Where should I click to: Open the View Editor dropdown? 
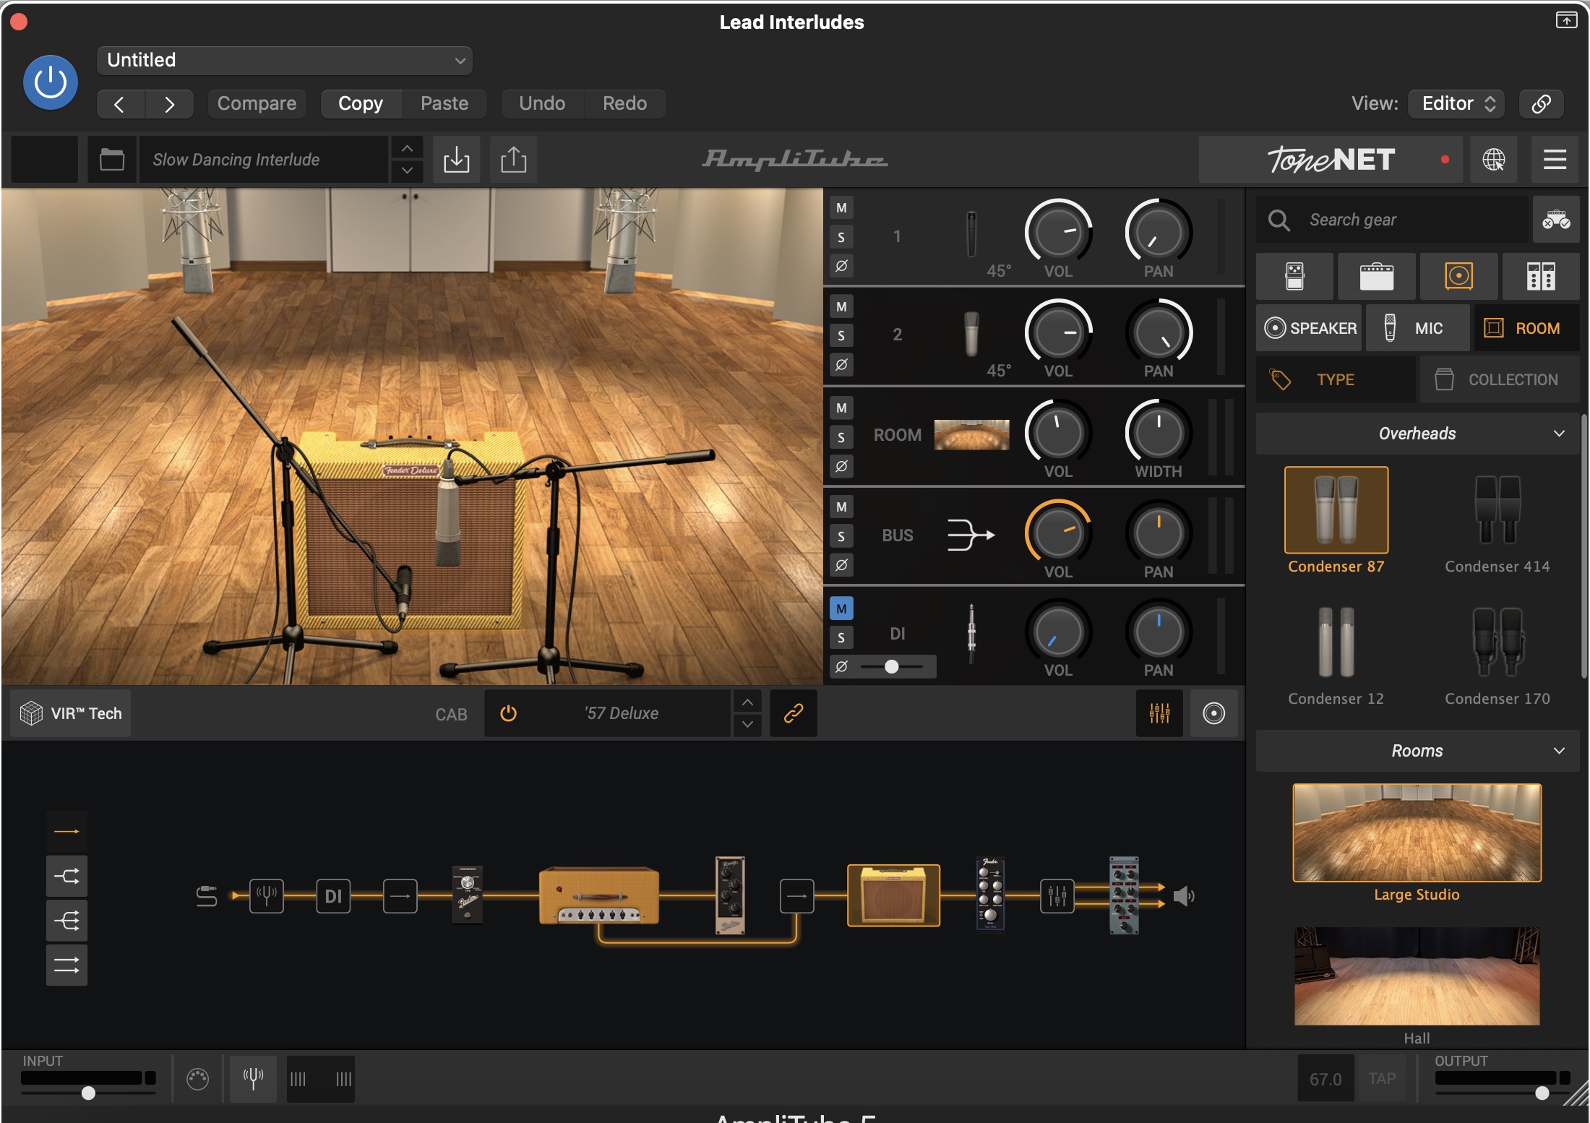click(x=1457, y=103)
